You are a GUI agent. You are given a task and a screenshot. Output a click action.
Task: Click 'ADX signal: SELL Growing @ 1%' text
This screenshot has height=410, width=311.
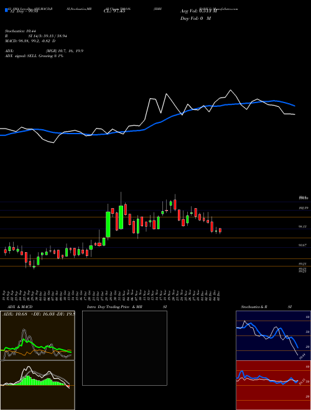pyautogui.click(x=34, y=56)
